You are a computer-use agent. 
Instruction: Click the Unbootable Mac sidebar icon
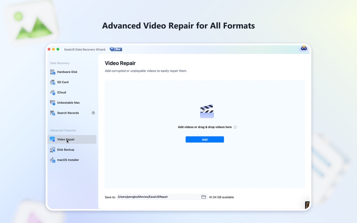tap(53, 103)
